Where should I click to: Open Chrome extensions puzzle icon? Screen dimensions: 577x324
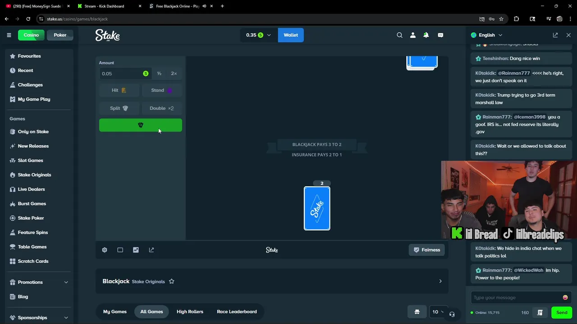517,19
